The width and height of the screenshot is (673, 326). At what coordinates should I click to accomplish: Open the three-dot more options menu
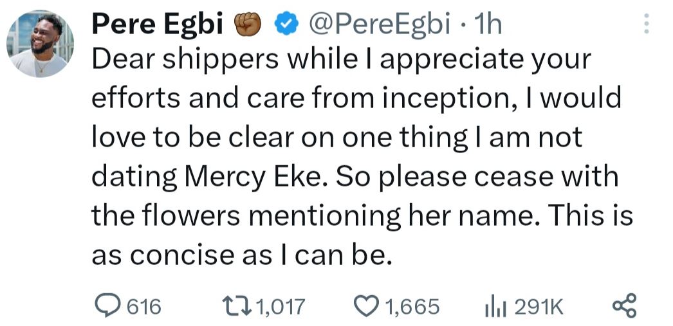click(x=647, y=25)
